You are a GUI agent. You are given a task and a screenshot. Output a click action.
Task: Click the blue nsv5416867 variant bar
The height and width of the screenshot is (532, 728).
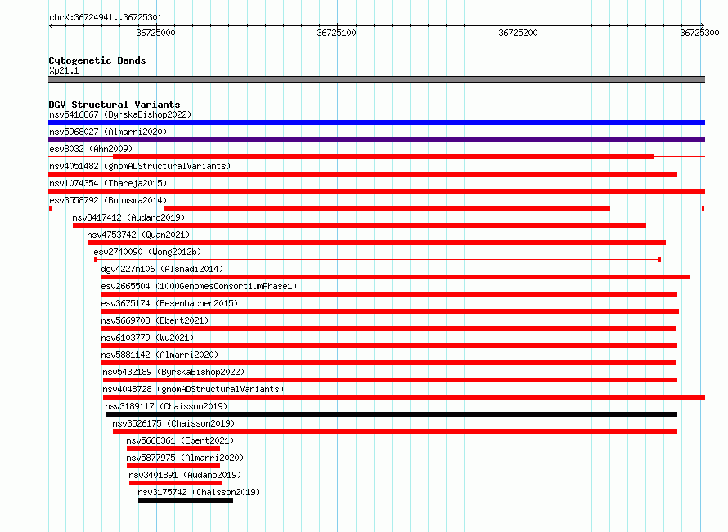pos(376,123)
